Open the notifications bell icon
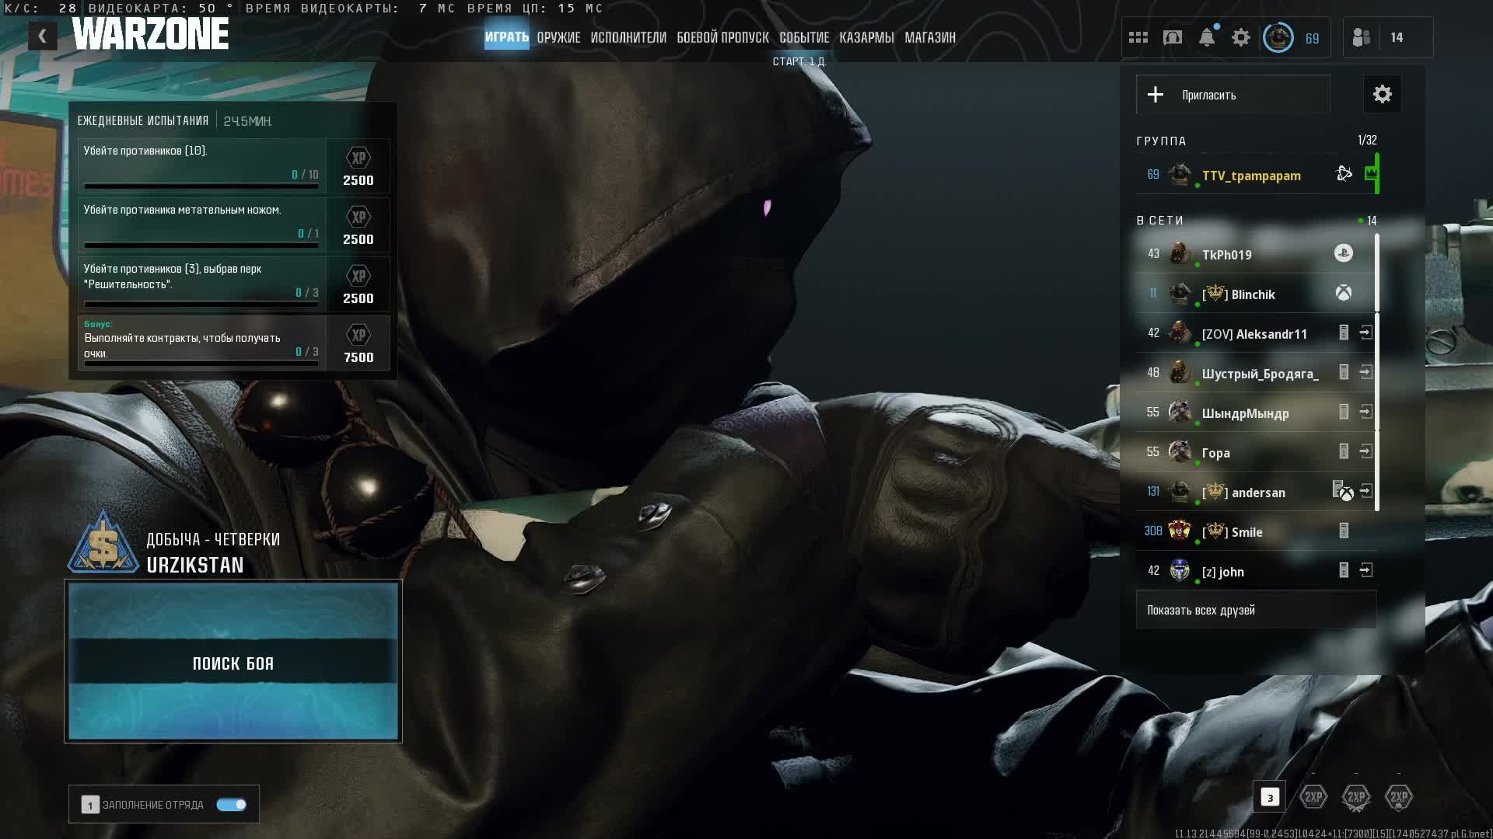 point(1206,37)
